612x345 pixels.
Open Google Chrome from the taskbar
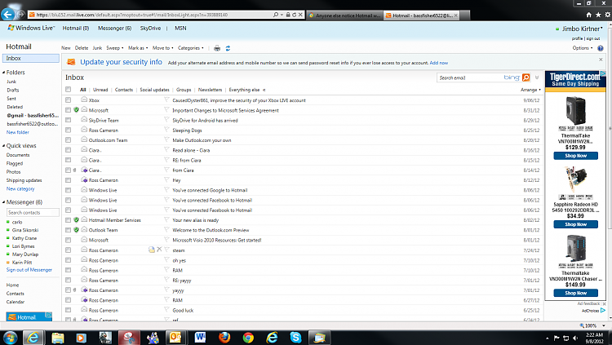[x=248, y=338]
